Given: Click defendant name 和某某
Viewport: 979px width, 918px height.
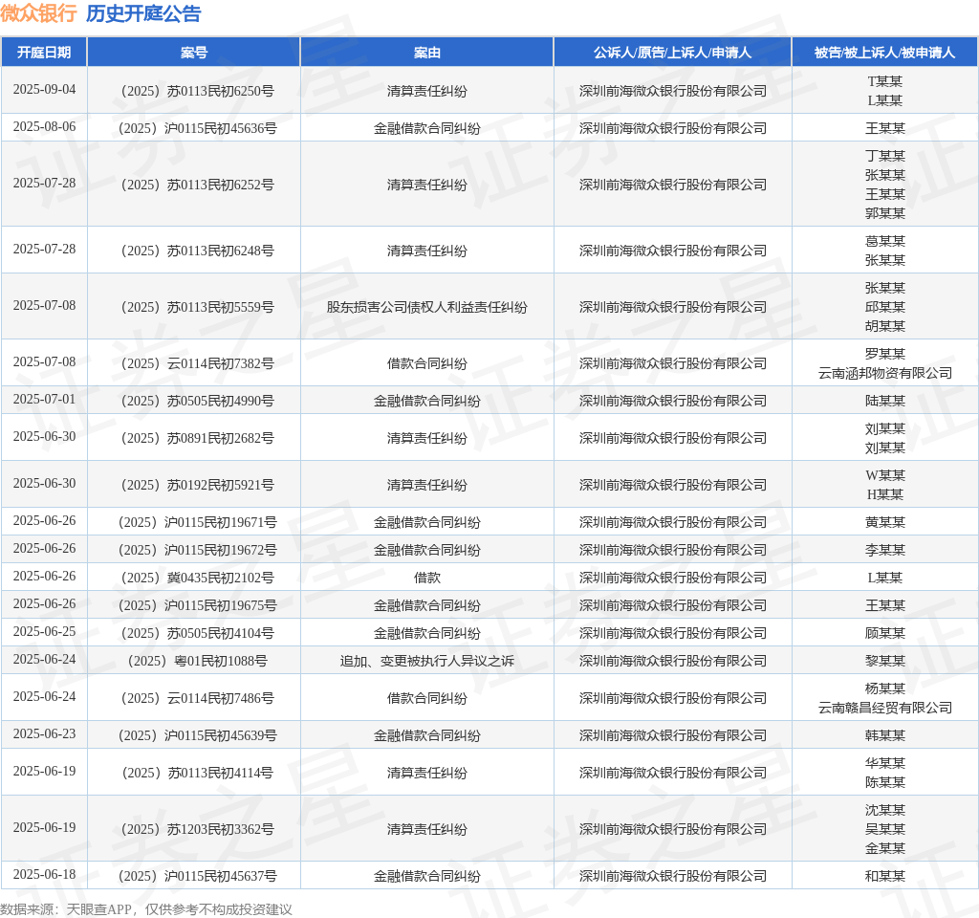Looking at the screenshot, I should point(884,877).
